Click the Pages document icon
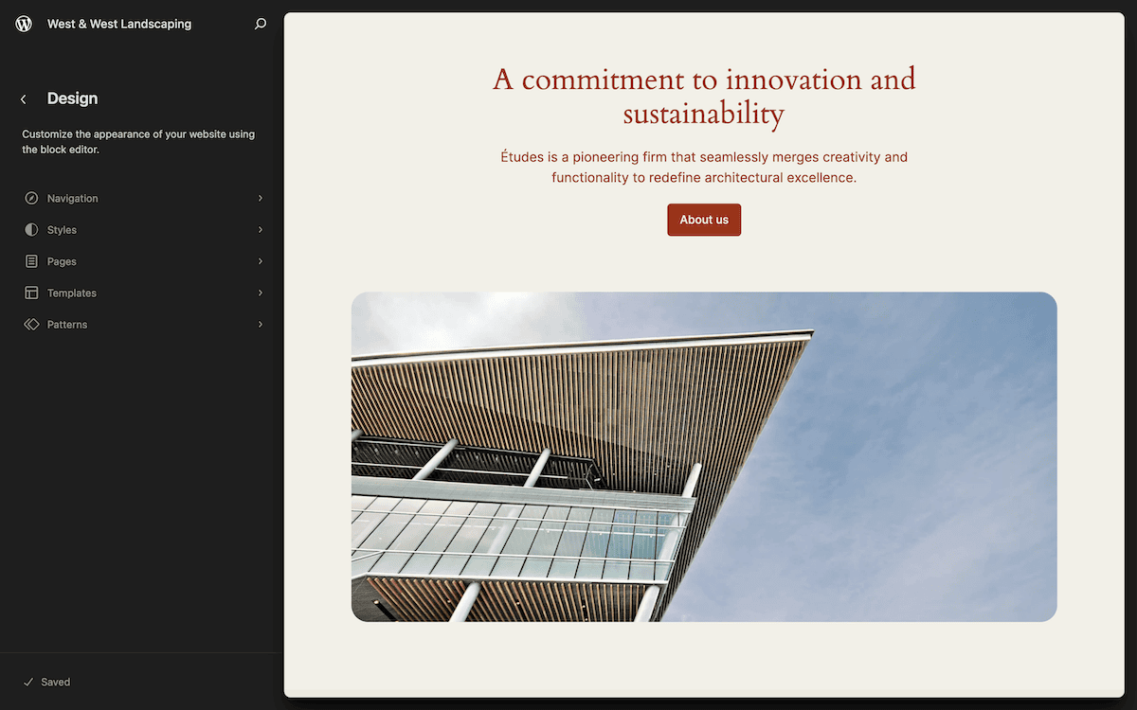This screenshot has height=710, width=1137. coord(31,260)
